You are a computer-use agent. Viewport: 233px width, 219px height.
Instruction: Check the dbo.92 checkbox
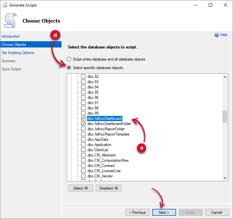click(x=83, y=76)
